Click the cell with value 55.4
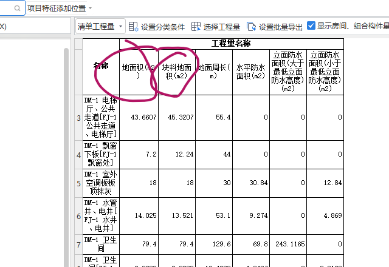 (x=214, y=118)
